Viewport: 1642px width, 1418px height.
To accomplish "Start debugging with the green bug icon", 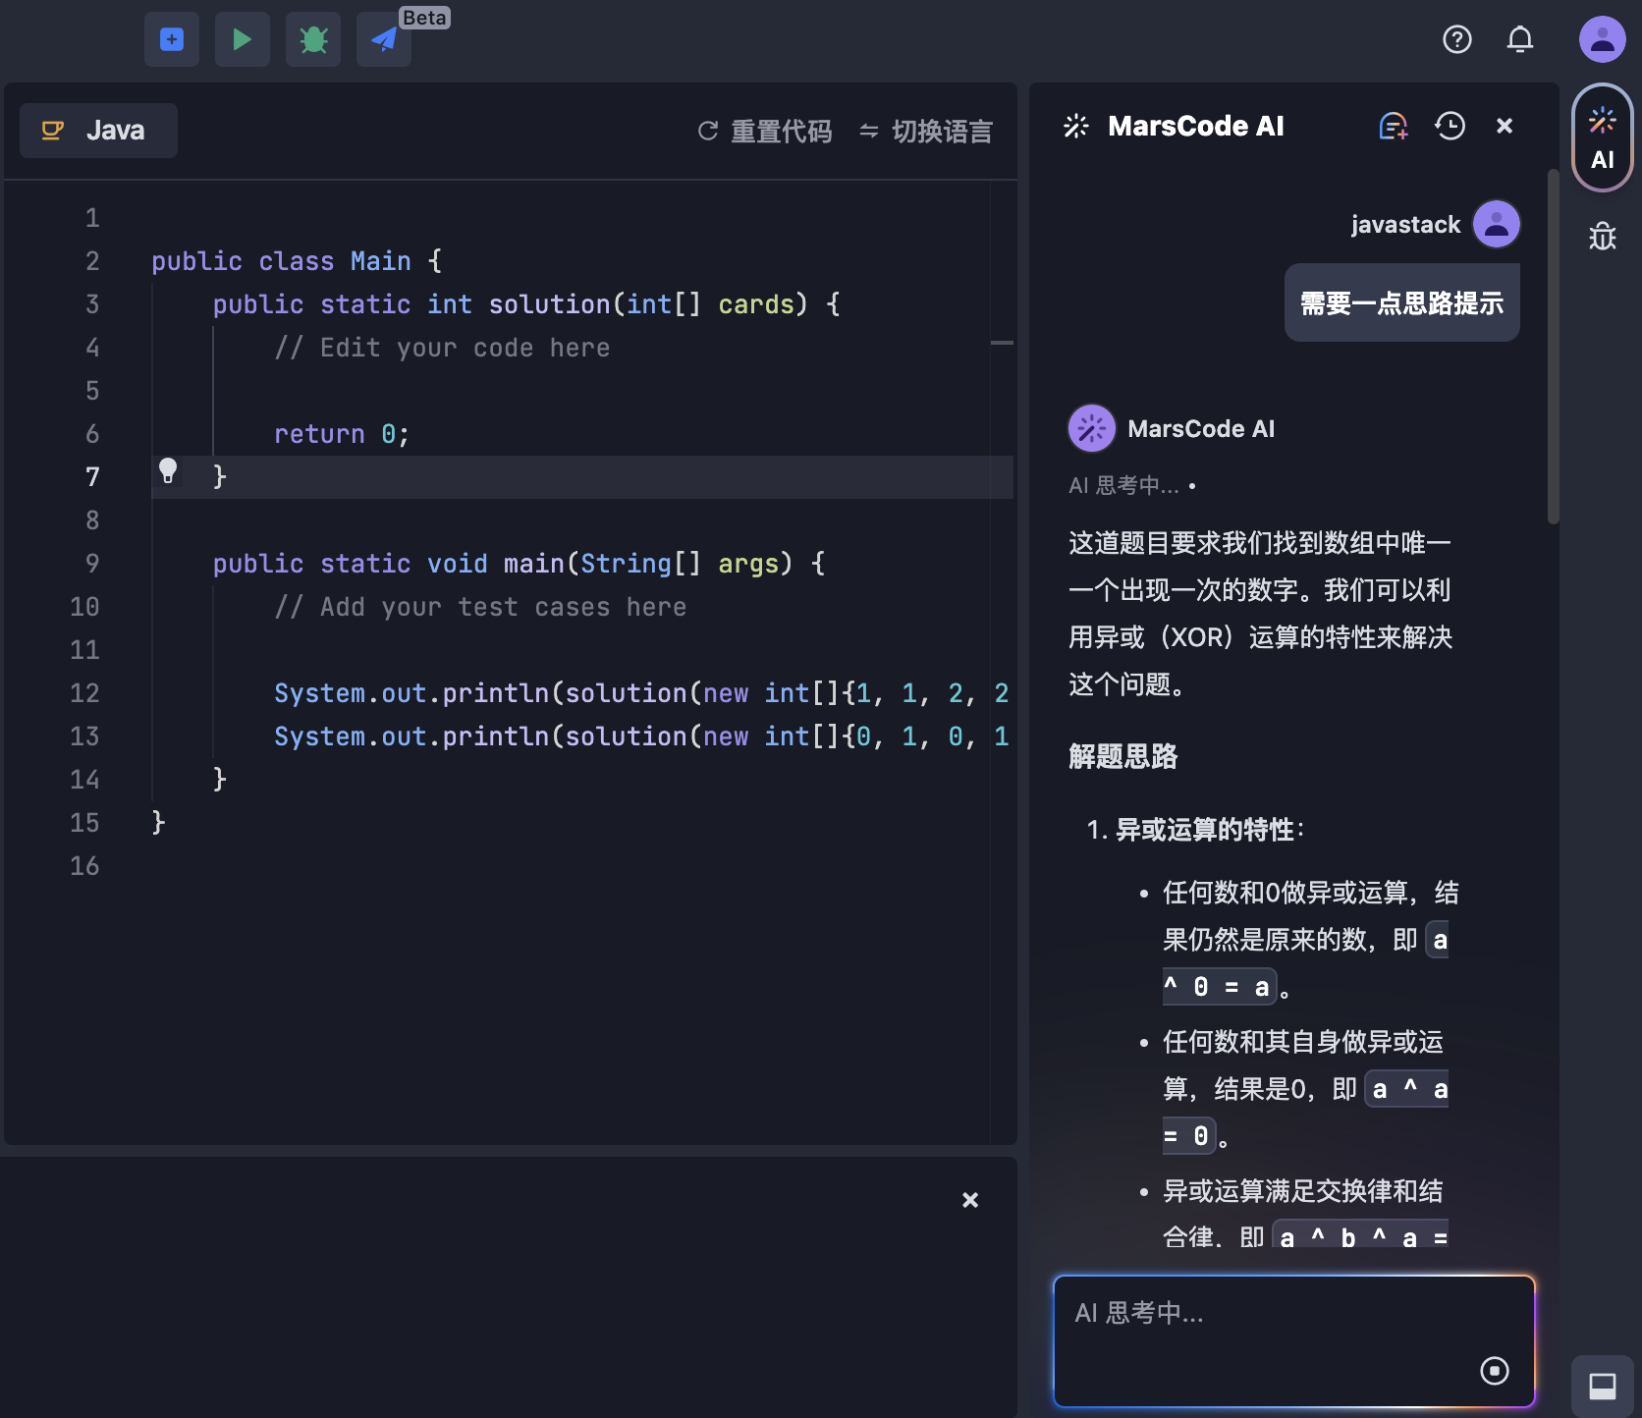I will coord(313,39).
